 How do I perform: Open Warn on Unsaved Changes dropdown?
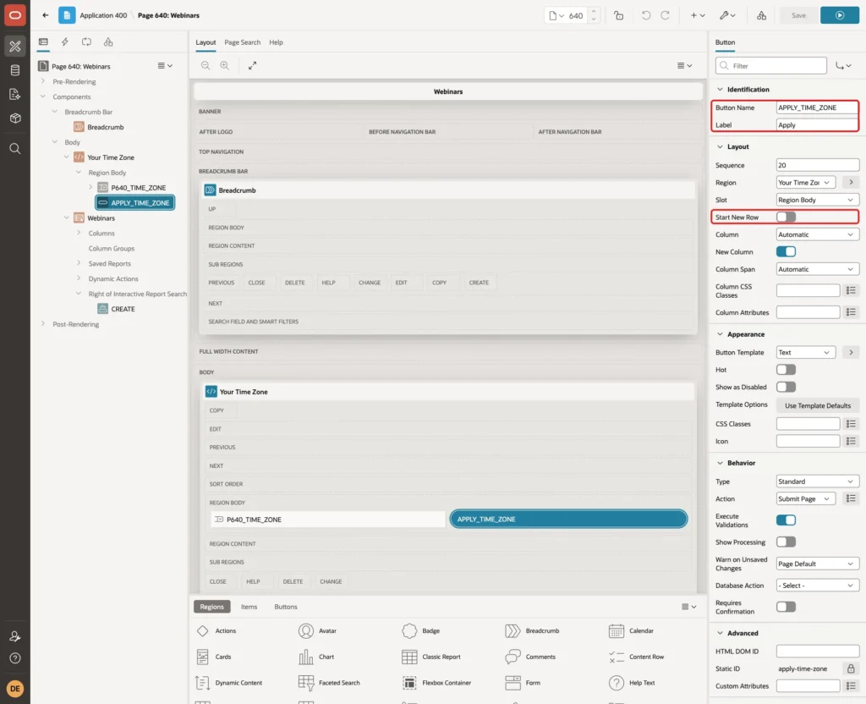point(817,564)
